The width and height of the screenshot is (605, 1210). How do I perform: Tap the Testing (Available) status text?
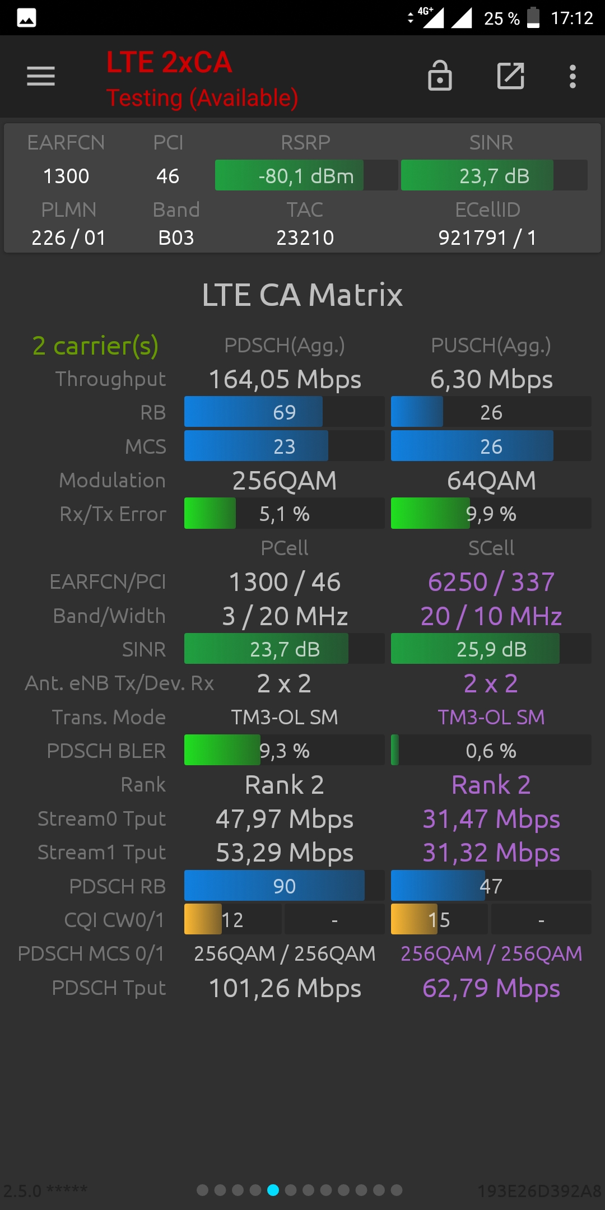(x=202, y=98)
